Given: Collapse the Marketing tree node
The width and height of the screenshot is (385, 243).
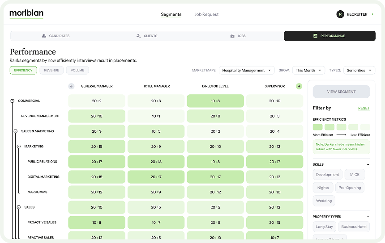Looking at the screenshot, I should pyautogui.click(x=19, y=147).
